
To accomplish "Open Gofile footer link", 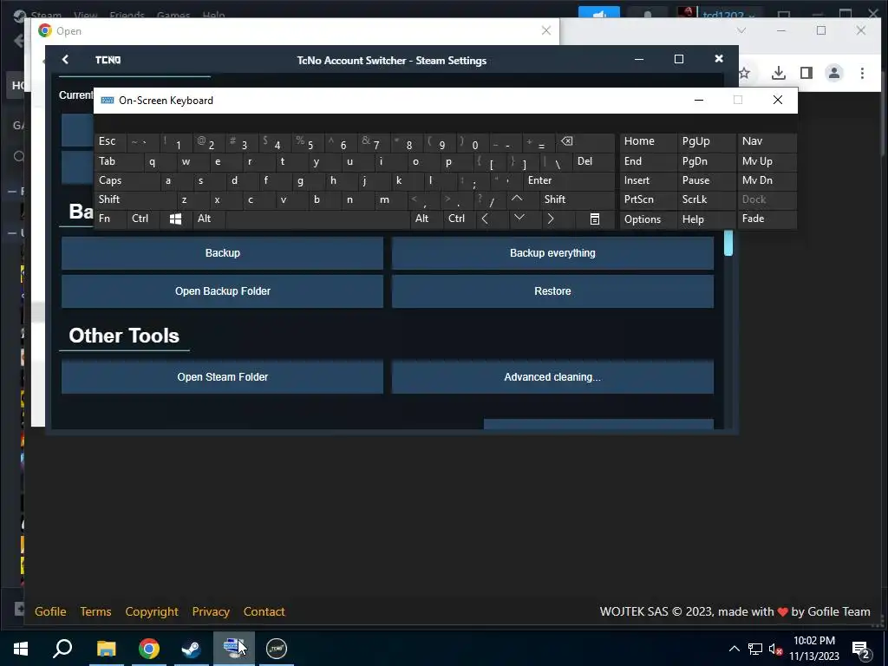I will coord(50,611).
